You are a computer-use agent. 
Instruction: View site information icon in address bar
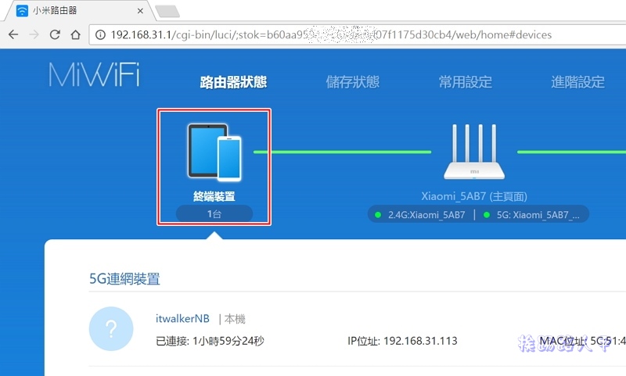(x=100, y=35)
